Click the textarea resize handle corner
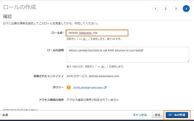194x121 pixels. tap(188, 61)
